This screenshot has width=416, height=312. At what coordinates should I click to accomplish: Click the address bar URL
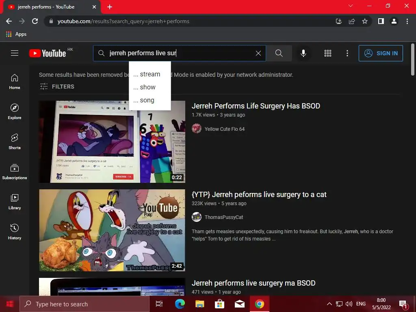pos(123,22)
